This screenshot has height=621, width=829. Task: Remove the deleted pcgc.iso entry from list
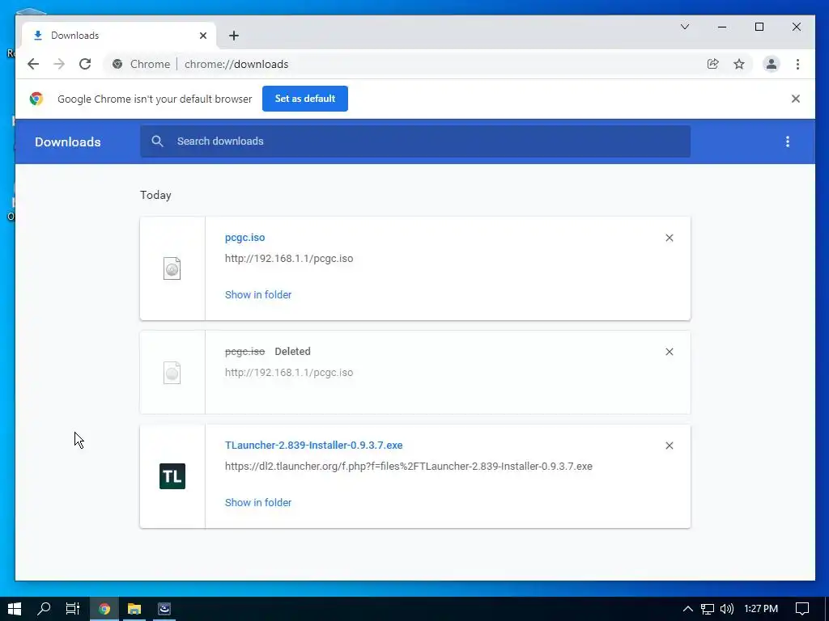pyautogui.click(x=669, y=352)
